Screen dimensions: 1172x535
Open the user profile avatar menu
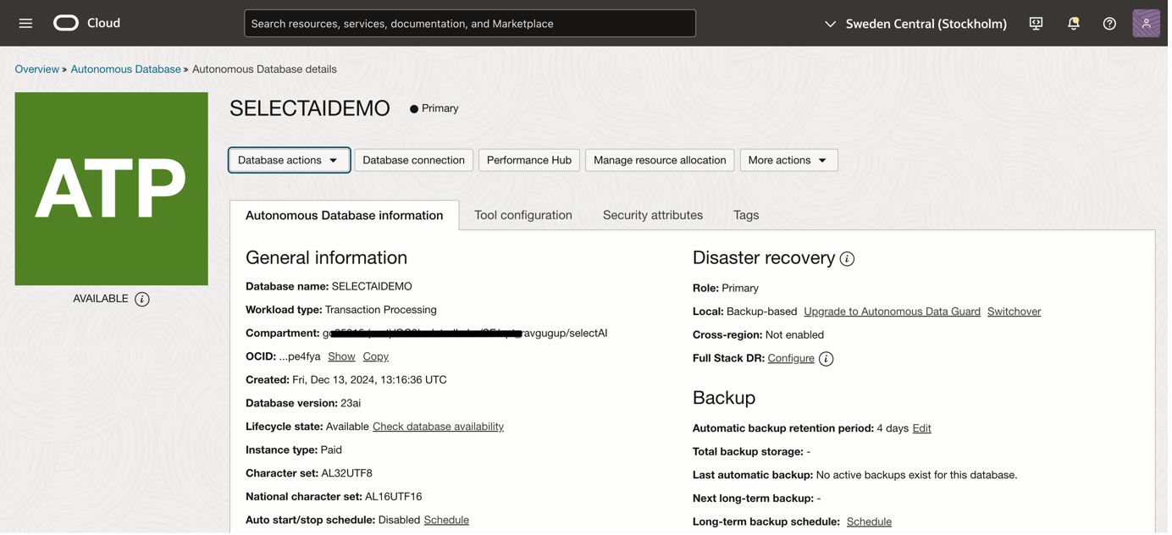(x=1146, y=24)
